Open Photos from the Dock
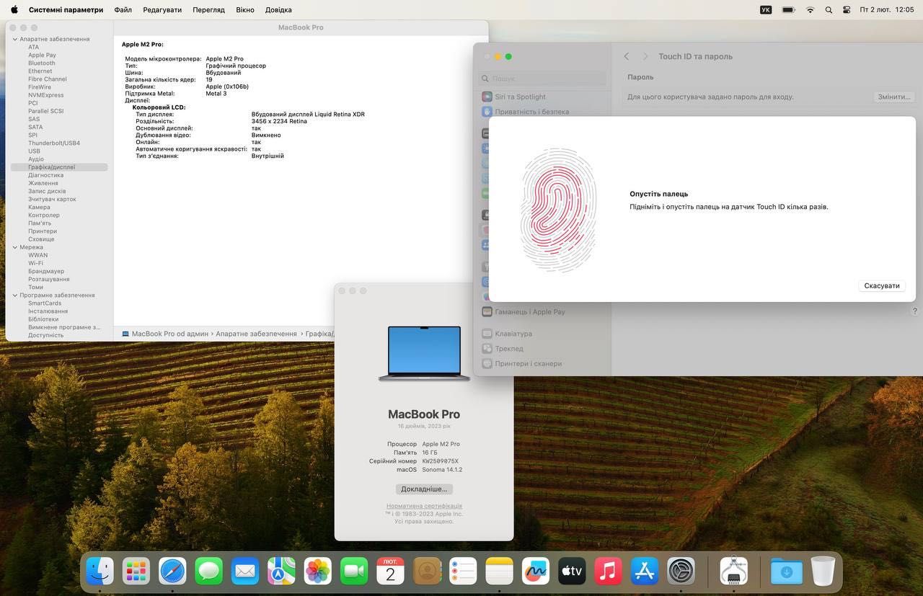The width and height of the screenshot is (923, 596). click(x=317, y=571)
